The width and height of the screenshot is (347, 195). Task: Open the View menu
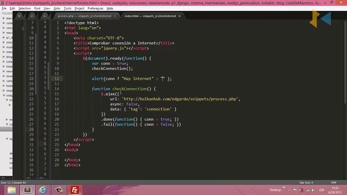(x=47, y=9)
